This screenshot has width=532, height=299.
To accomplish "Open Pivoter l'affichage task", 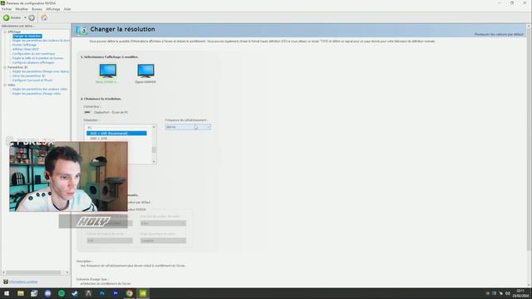I will pyautogui.click(x=24, y=45).
